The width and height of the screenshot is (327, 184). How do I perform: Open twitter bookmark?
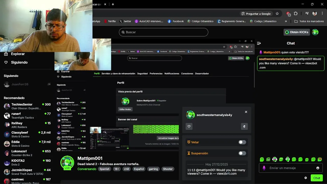[x=125, y=21]
